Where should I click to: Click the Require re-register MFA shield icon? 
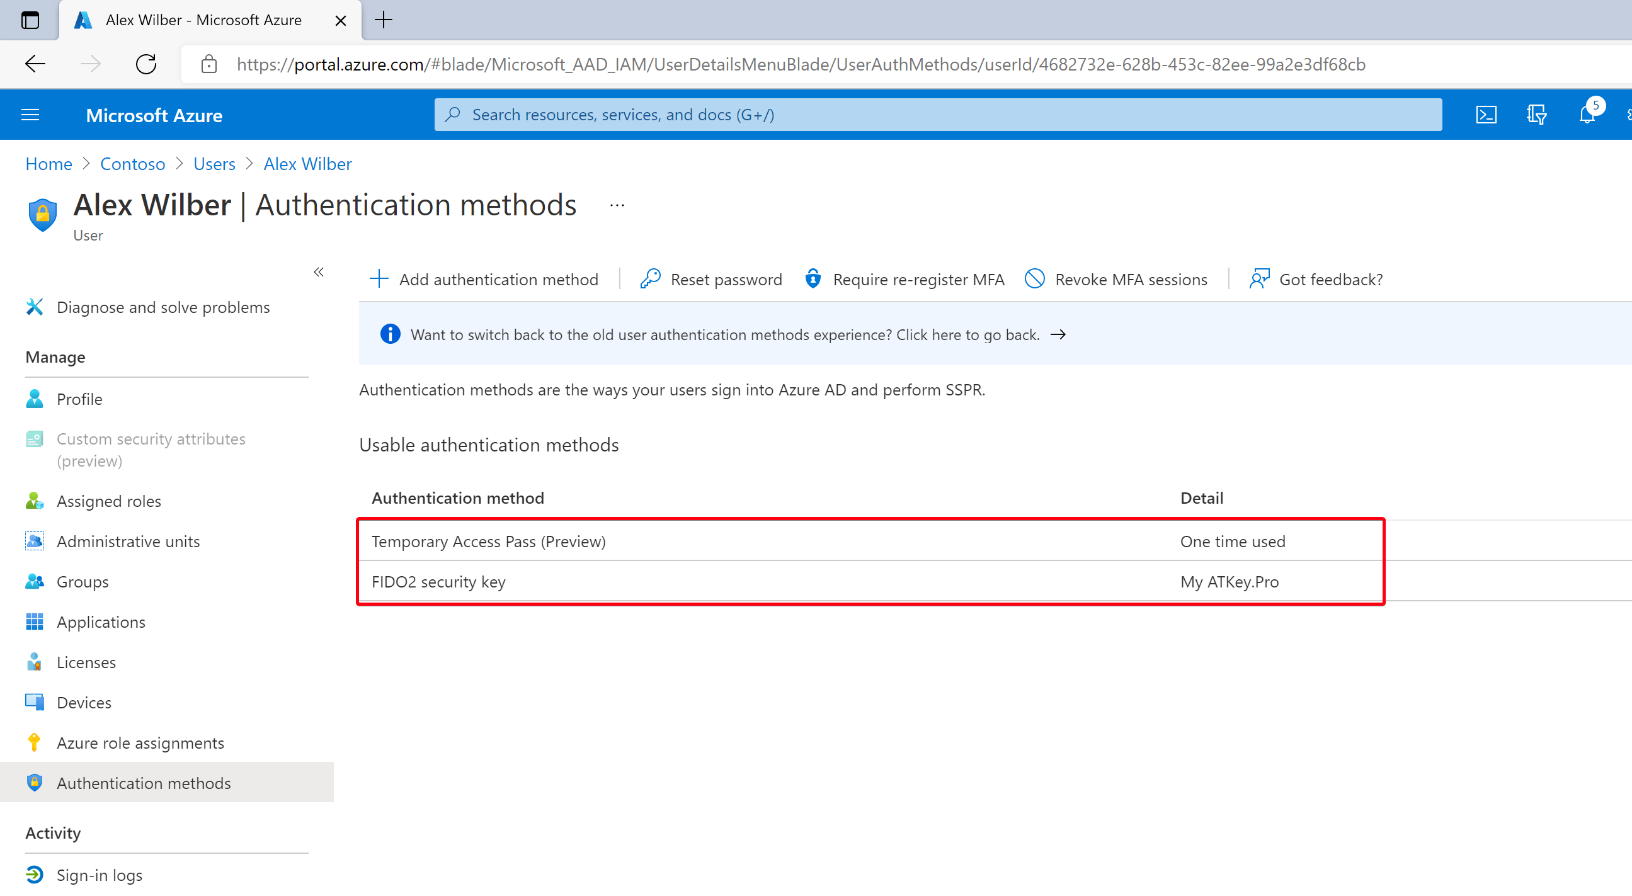click(x=813, y=278)
